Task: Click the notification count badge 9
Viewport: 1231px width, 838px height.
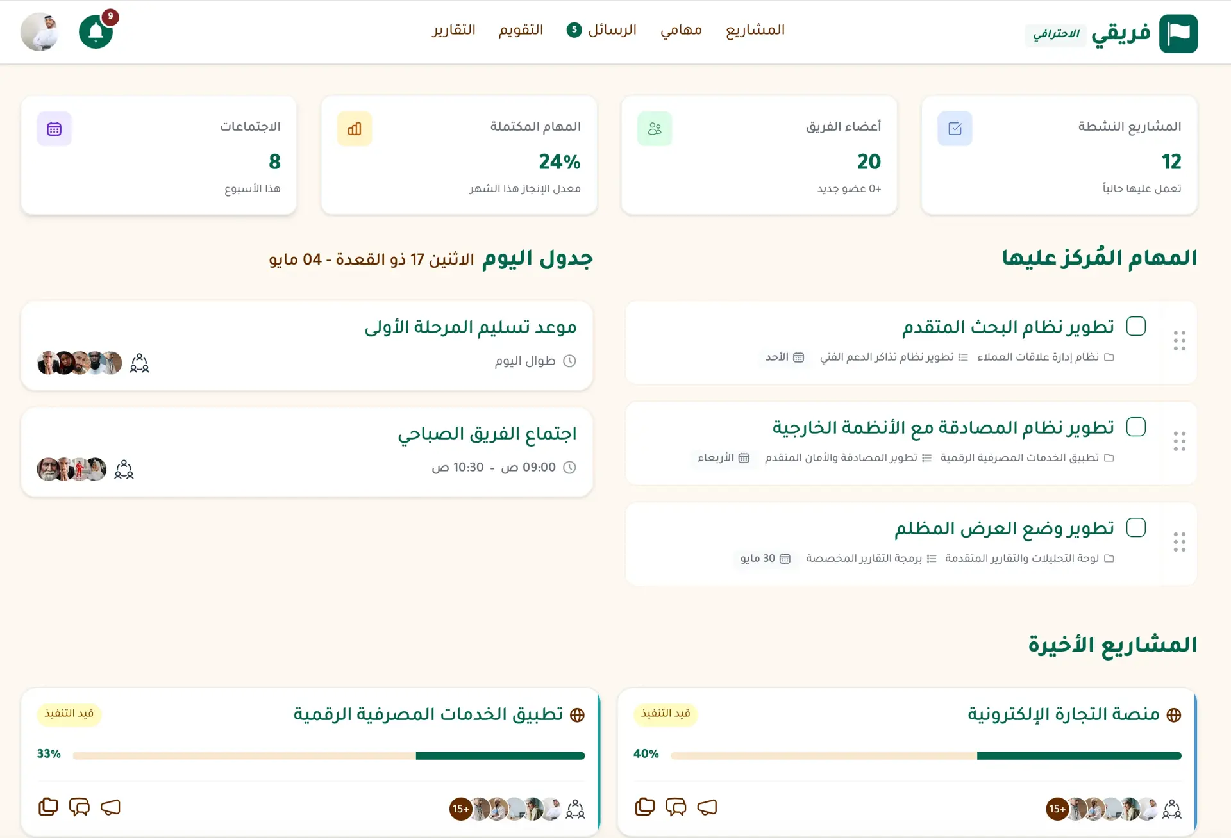Action: [x=110, y=16]
